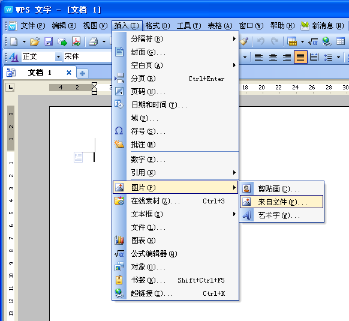Image resolution: width=349 pixels, height=321 pixels.
Task: Expand the 引用(N) submenu
Action: pos(176,172)
